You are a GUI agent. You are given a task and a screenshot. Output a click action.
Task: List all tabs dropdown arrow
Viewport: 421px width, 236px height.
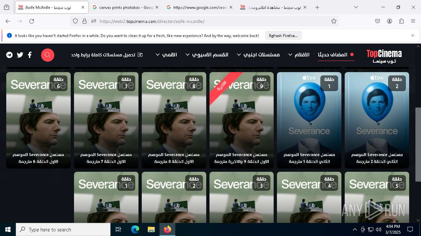pyautogui.click(x=356, y=7)
